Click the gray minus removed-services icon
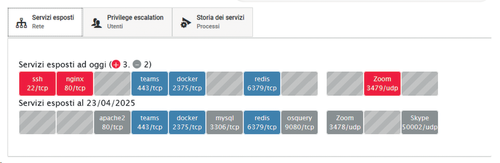This screenshot has height=163, width=500. (137, 65)
